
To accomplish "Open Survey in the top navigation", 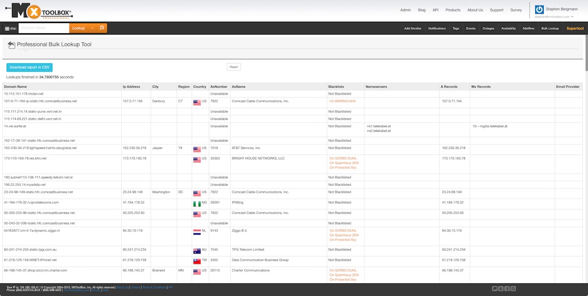I will point(516,10).
